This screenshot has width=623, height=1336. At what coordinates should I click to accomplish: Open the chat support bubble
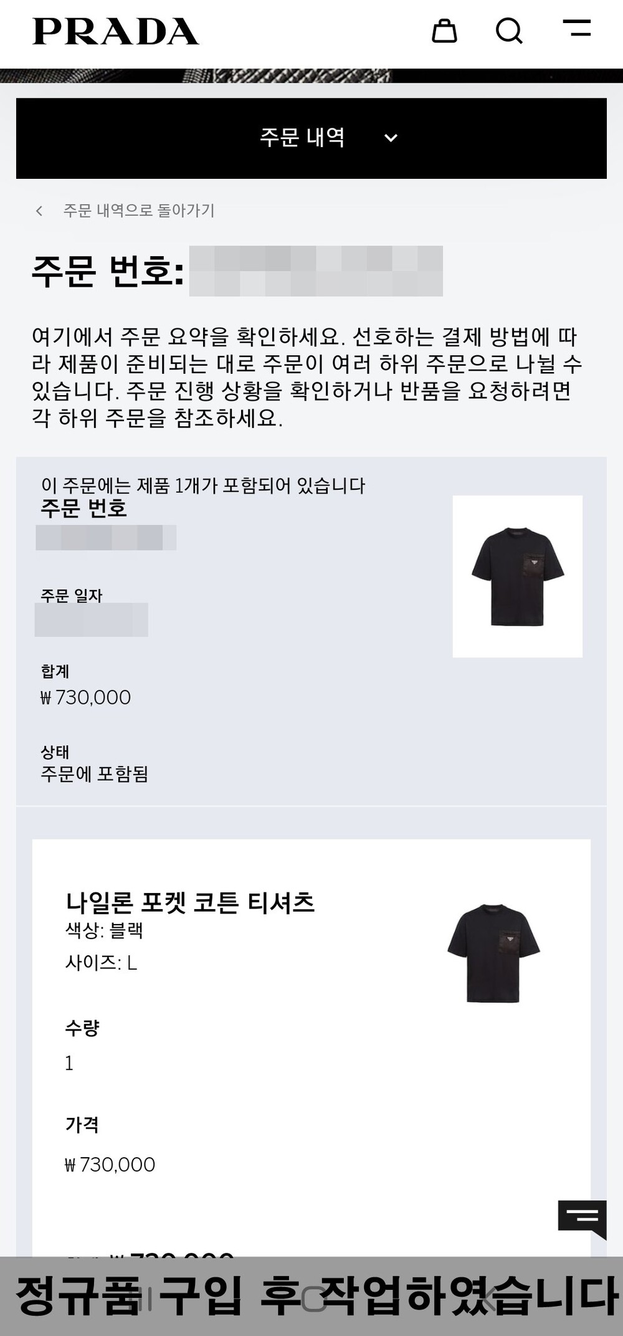pos(582,1219)
